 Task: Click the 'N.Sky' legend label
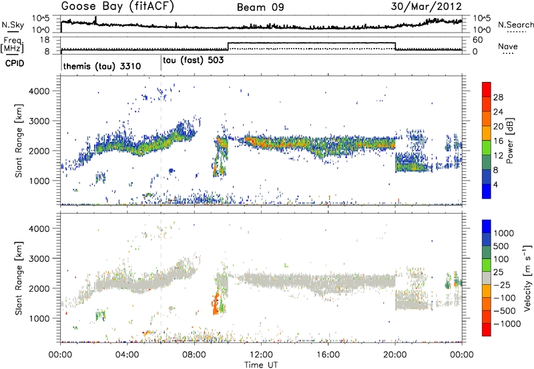click(13, 25)
